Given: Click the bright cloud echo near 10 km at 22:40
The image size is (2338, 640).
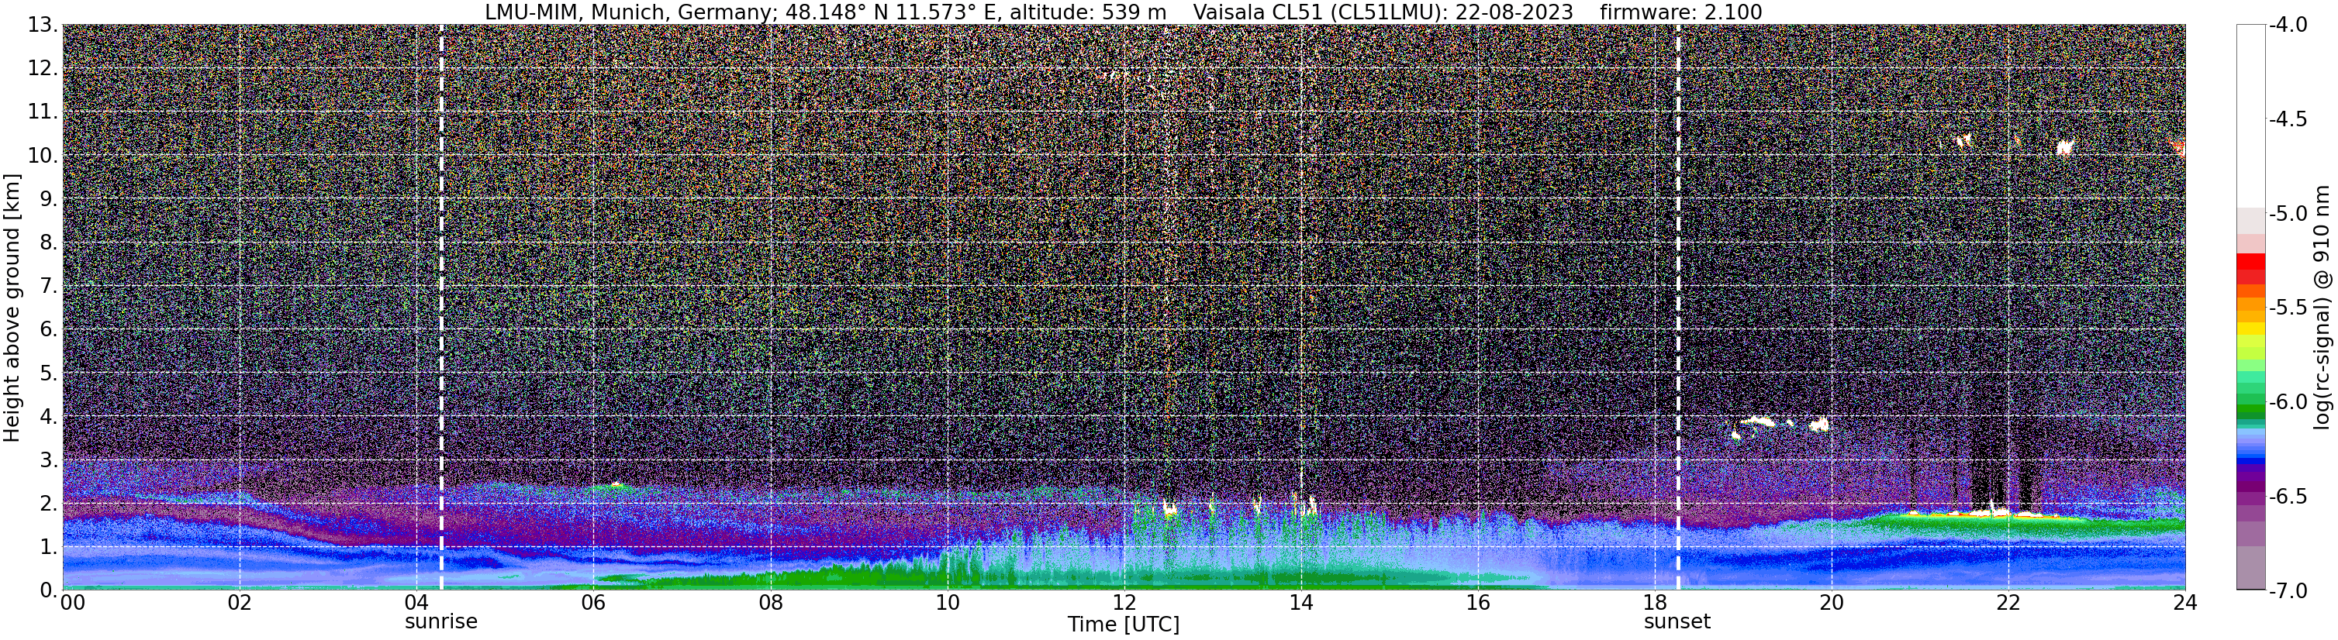Looking at the screenshot, I should 2065,146.
